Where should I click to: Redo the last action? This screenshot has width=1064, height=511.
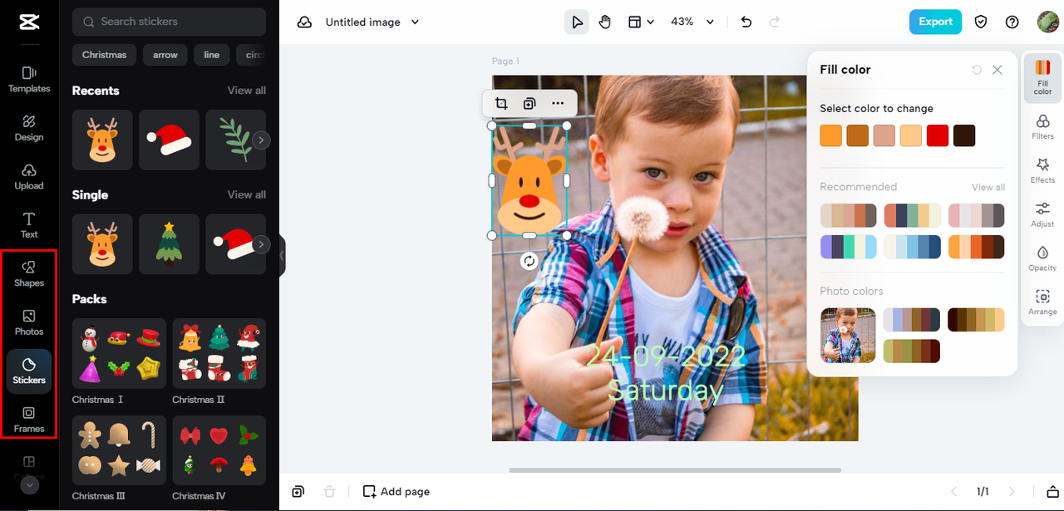pyautogui.click(x=775, y=22)
